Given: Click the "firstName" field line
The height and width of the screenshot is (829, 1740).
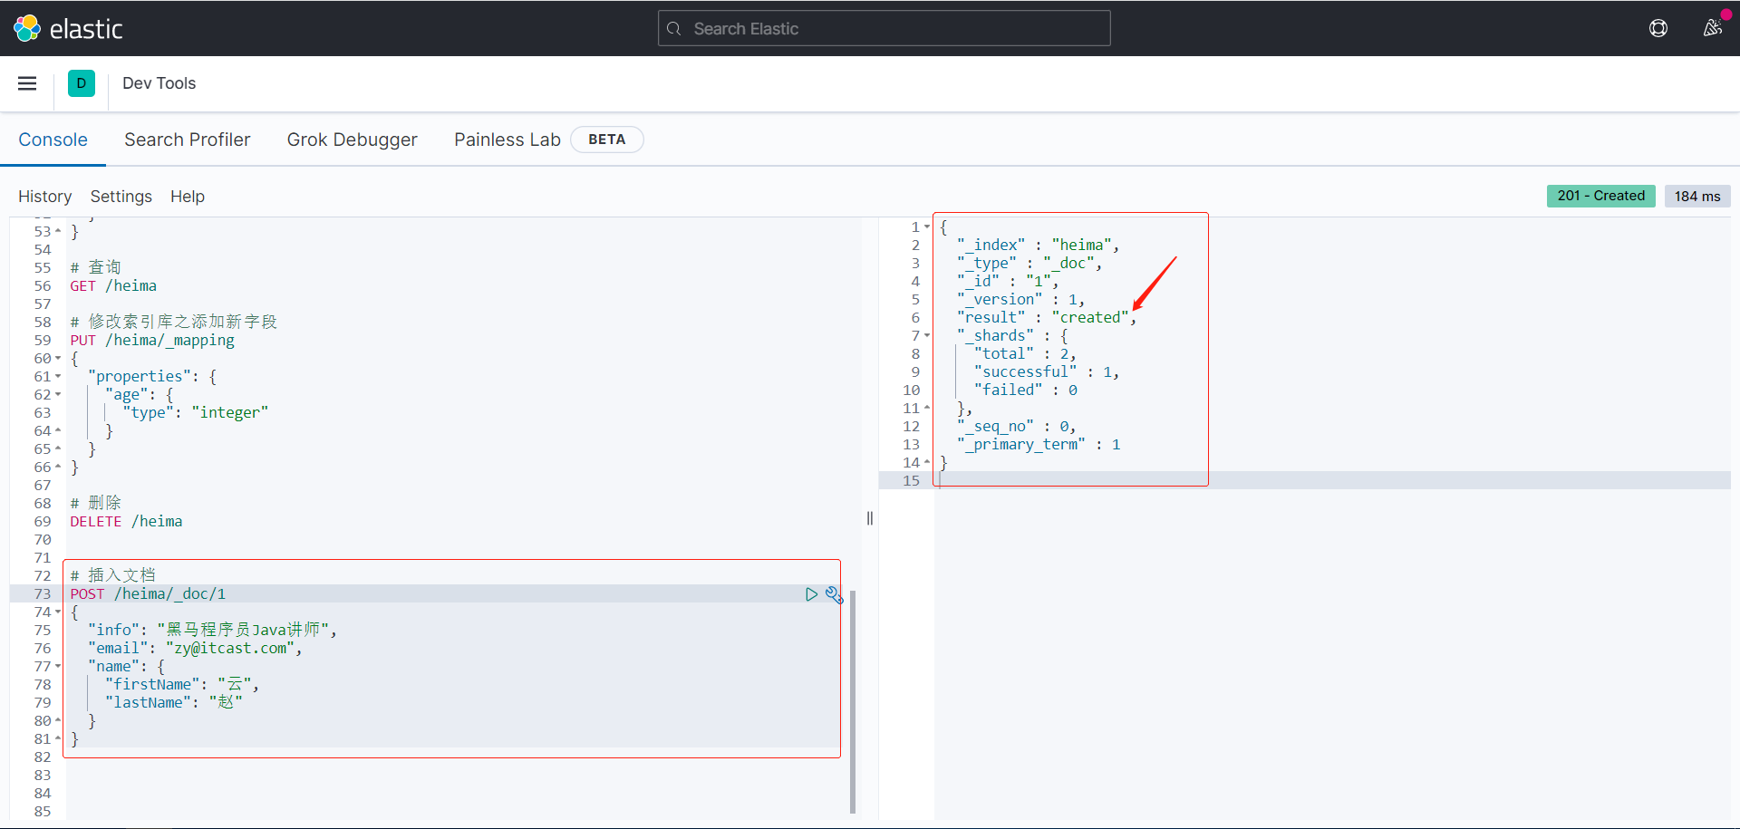Looking at the screenshot, I should pos(182,685).
